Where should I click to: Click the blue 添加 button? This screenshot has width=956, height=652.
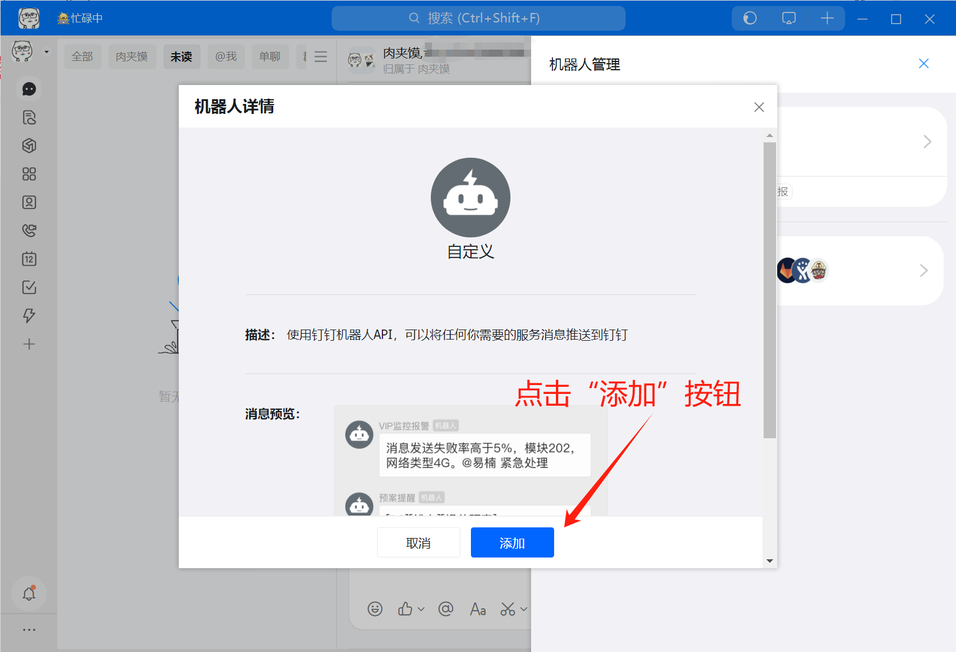(x=512, y=542)
